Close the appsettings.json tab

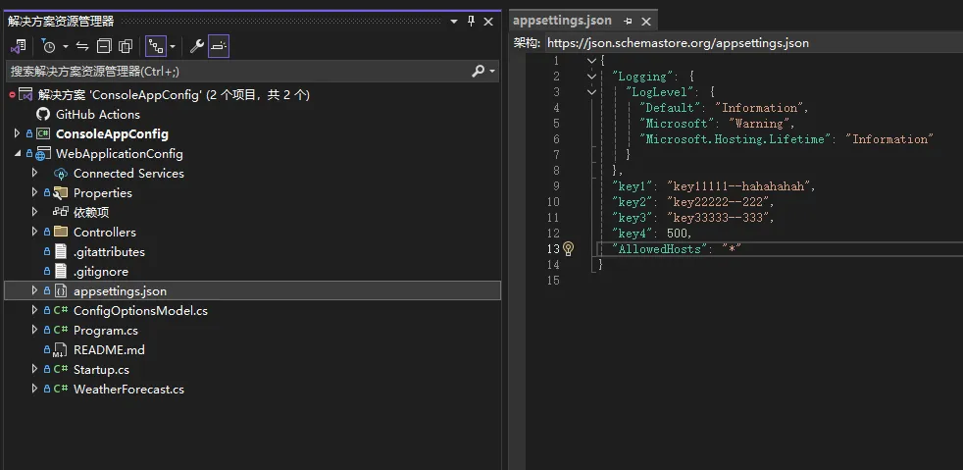645,22
